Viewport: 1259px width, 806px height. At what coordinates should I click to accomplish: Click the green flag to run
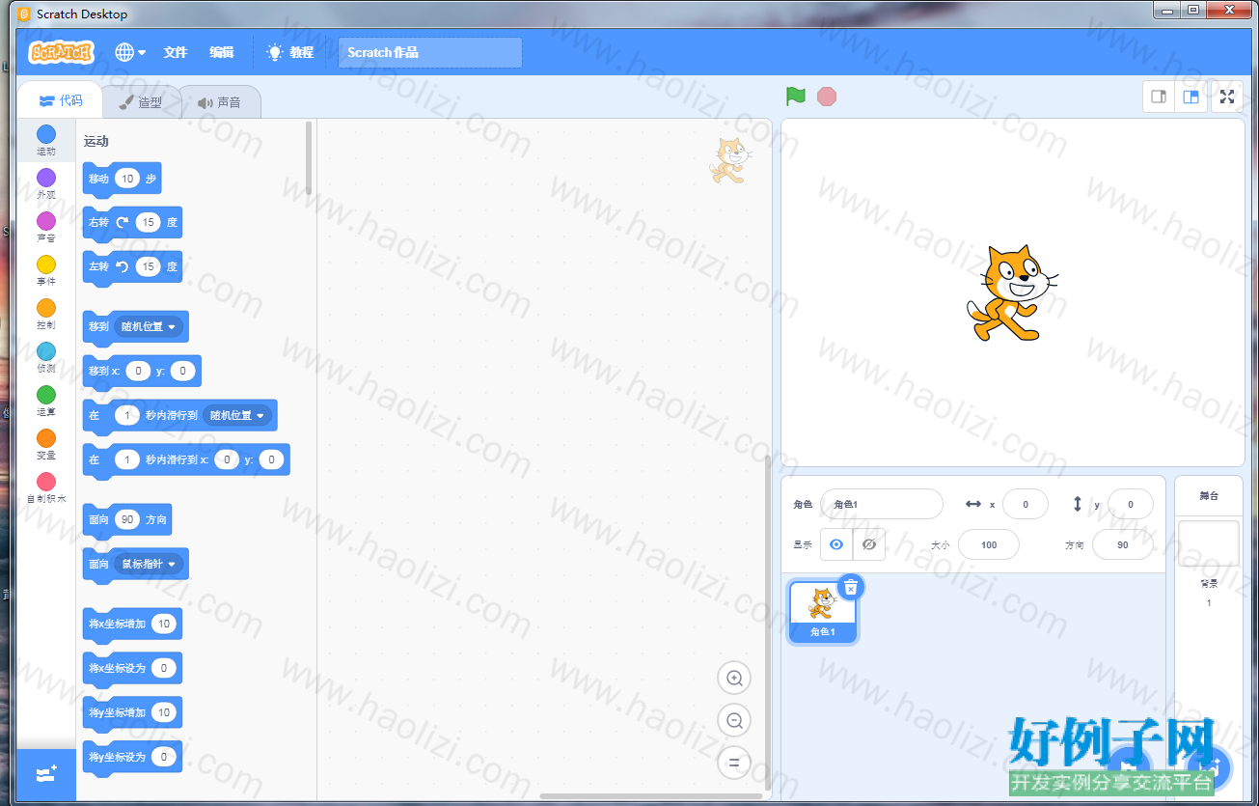click(x=795, y=97)
